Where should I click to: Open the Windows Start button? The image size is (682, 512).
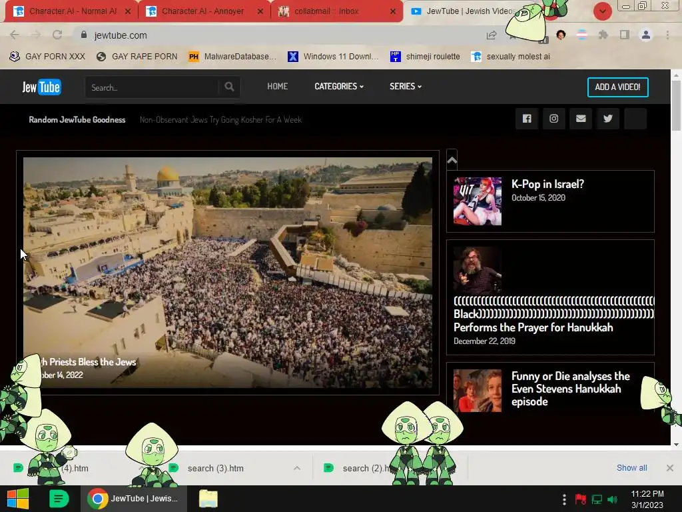tap(18, 499)
